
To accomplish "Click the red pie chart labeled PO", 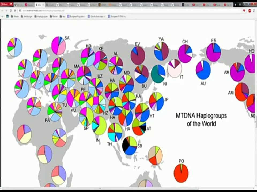I will (x=181, y=173).
